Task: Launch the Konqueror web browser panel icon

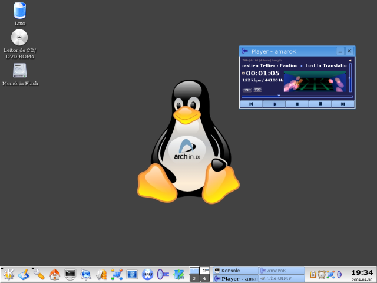Action: (x=85, y=274)
